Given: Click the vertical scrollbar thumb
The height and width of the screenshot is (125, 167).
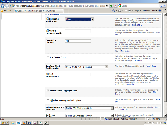Looking at the screenshot, I should (165, 80).
